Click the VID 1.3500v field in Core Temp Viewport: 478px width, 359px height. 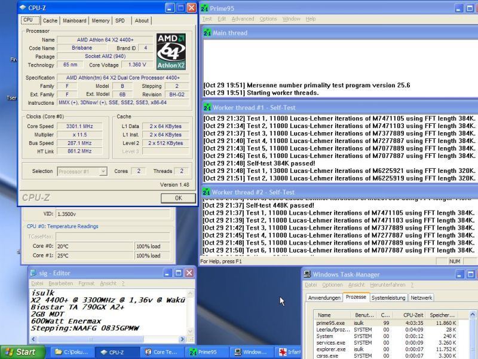(x=112, y=214)
